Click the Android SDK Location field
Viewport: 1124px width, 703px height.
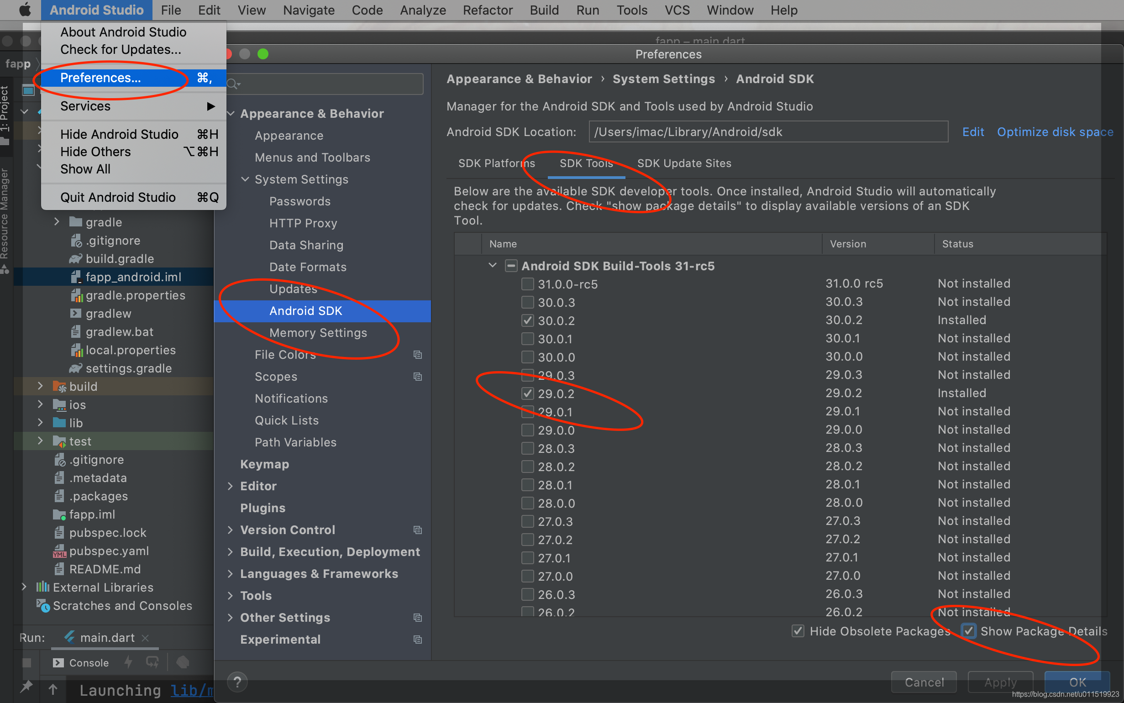pyautogui.click(x=768, y=132)
